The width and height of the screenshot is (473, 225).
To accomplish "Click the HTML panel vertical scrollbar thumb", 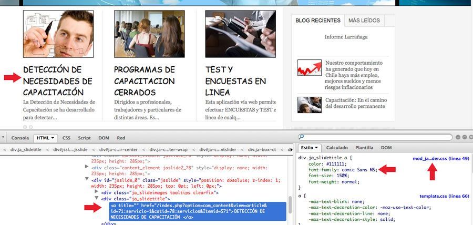I will (x=290, y=205).
